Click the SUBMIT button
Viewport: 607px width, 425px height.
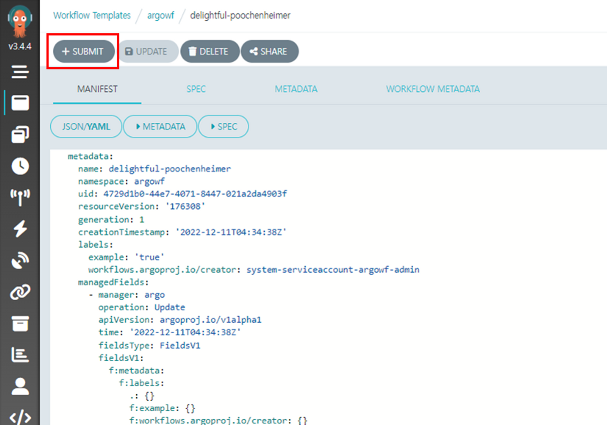coord(83,51)
